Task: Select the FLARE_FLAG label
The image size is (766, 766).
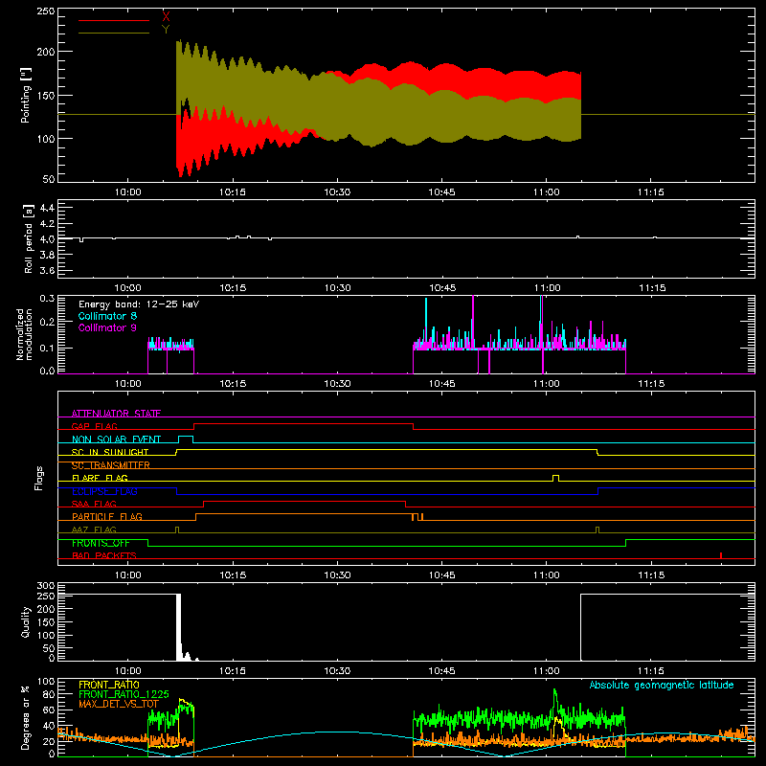Action: [100, 478]
